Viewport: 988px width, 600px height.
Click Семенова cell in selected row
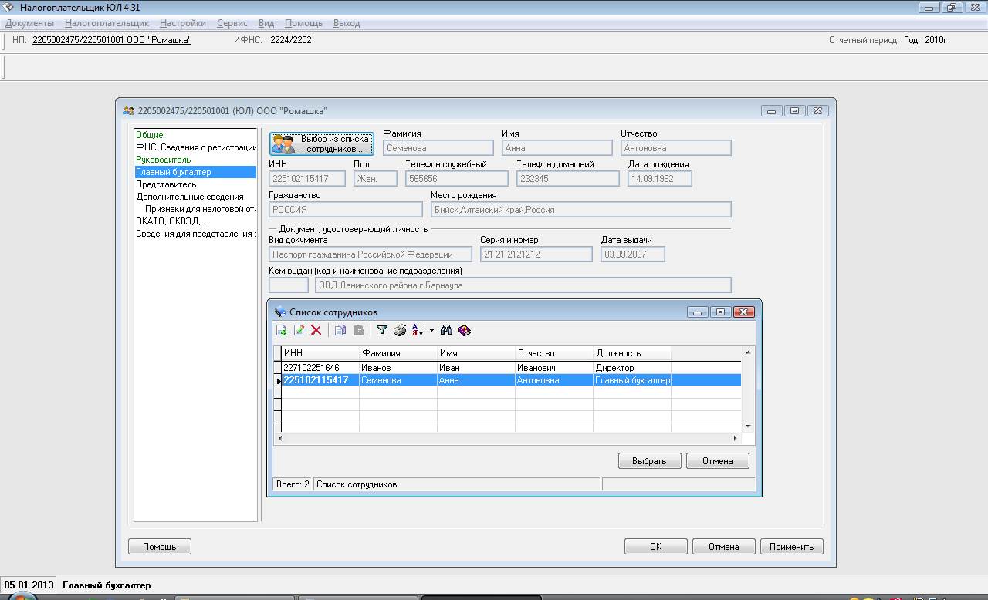click(398, 380)
